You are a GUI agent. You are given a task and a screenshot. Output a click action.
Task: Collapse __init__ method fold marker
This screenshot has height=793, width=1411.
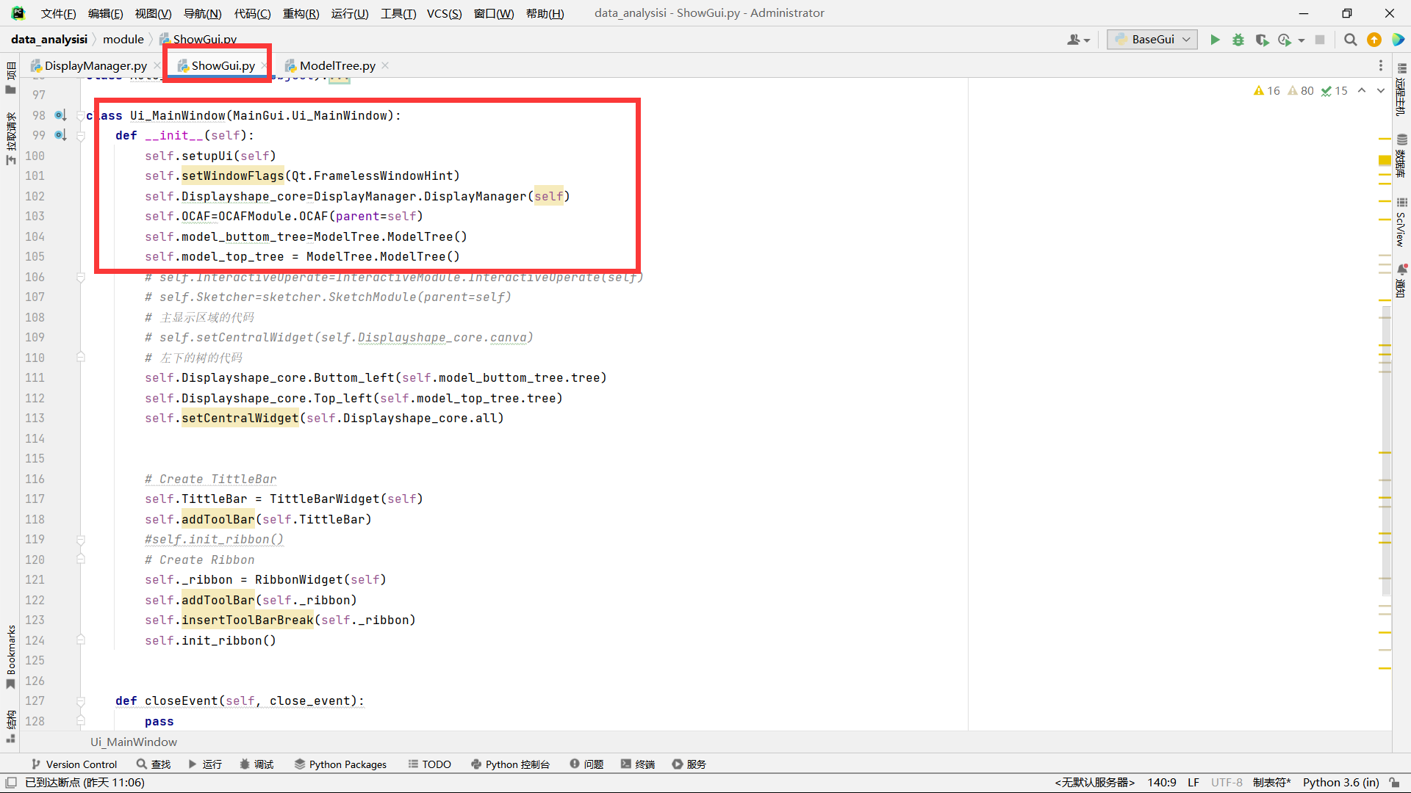click(81, 136)
